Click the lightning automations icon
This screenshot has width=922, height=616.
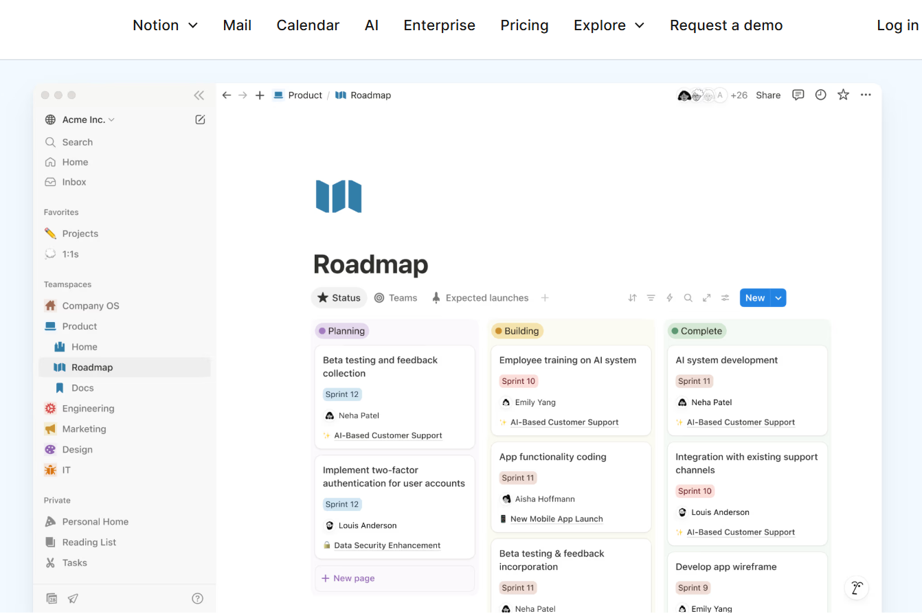point(669,298)
